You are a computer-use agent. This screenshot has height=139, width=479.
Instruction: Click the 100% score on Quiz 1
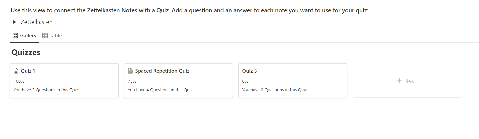[x=19, y=81]
